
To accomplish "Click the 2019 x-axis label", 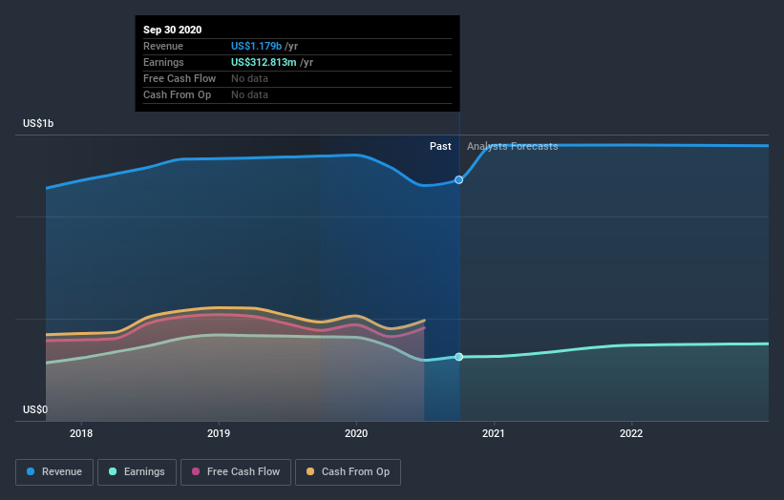I will coord(219,433).
